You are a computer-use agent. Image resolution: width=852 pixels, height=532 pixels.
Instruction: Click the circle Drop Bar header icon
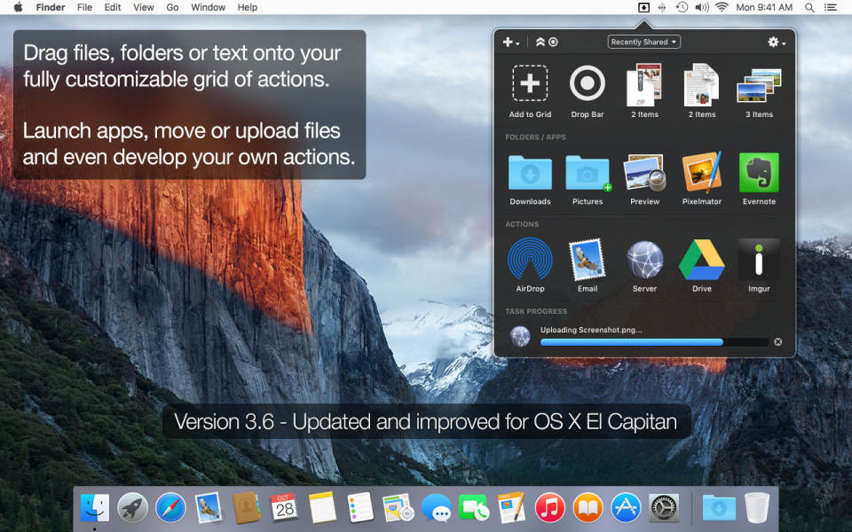(553, 42)
